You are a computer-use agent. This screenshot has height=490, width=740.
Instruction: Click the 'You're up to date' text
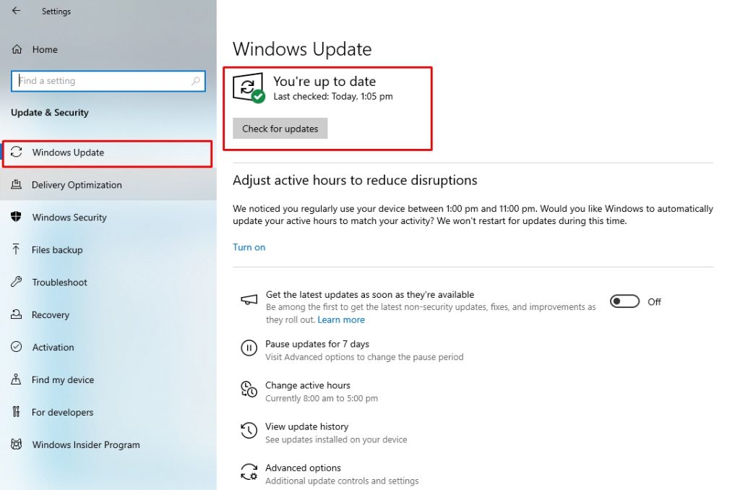tap(324, 81)
